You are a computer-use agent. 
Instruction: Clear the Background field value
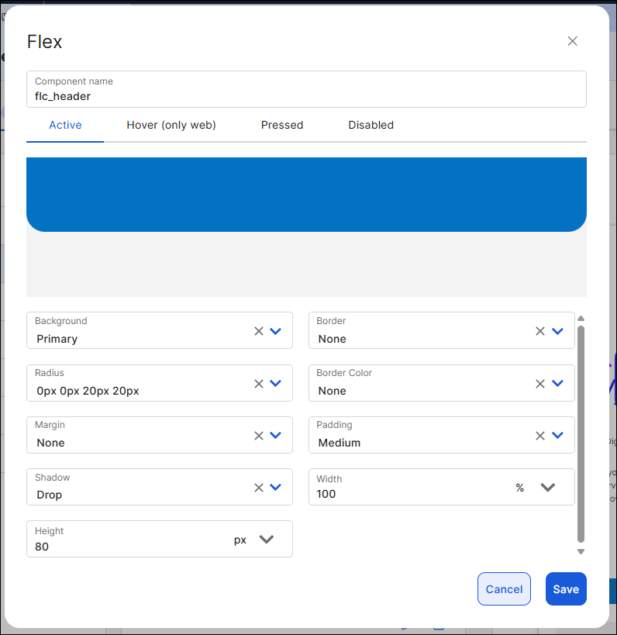(259, 331)
